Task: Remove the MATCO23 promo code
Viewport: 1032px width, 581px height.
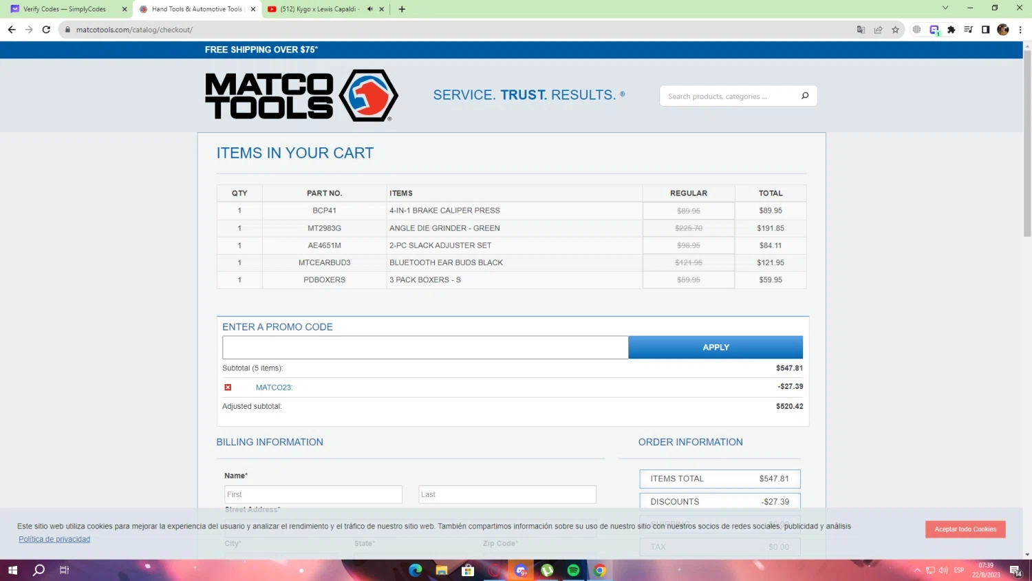Action: point(228,388)
